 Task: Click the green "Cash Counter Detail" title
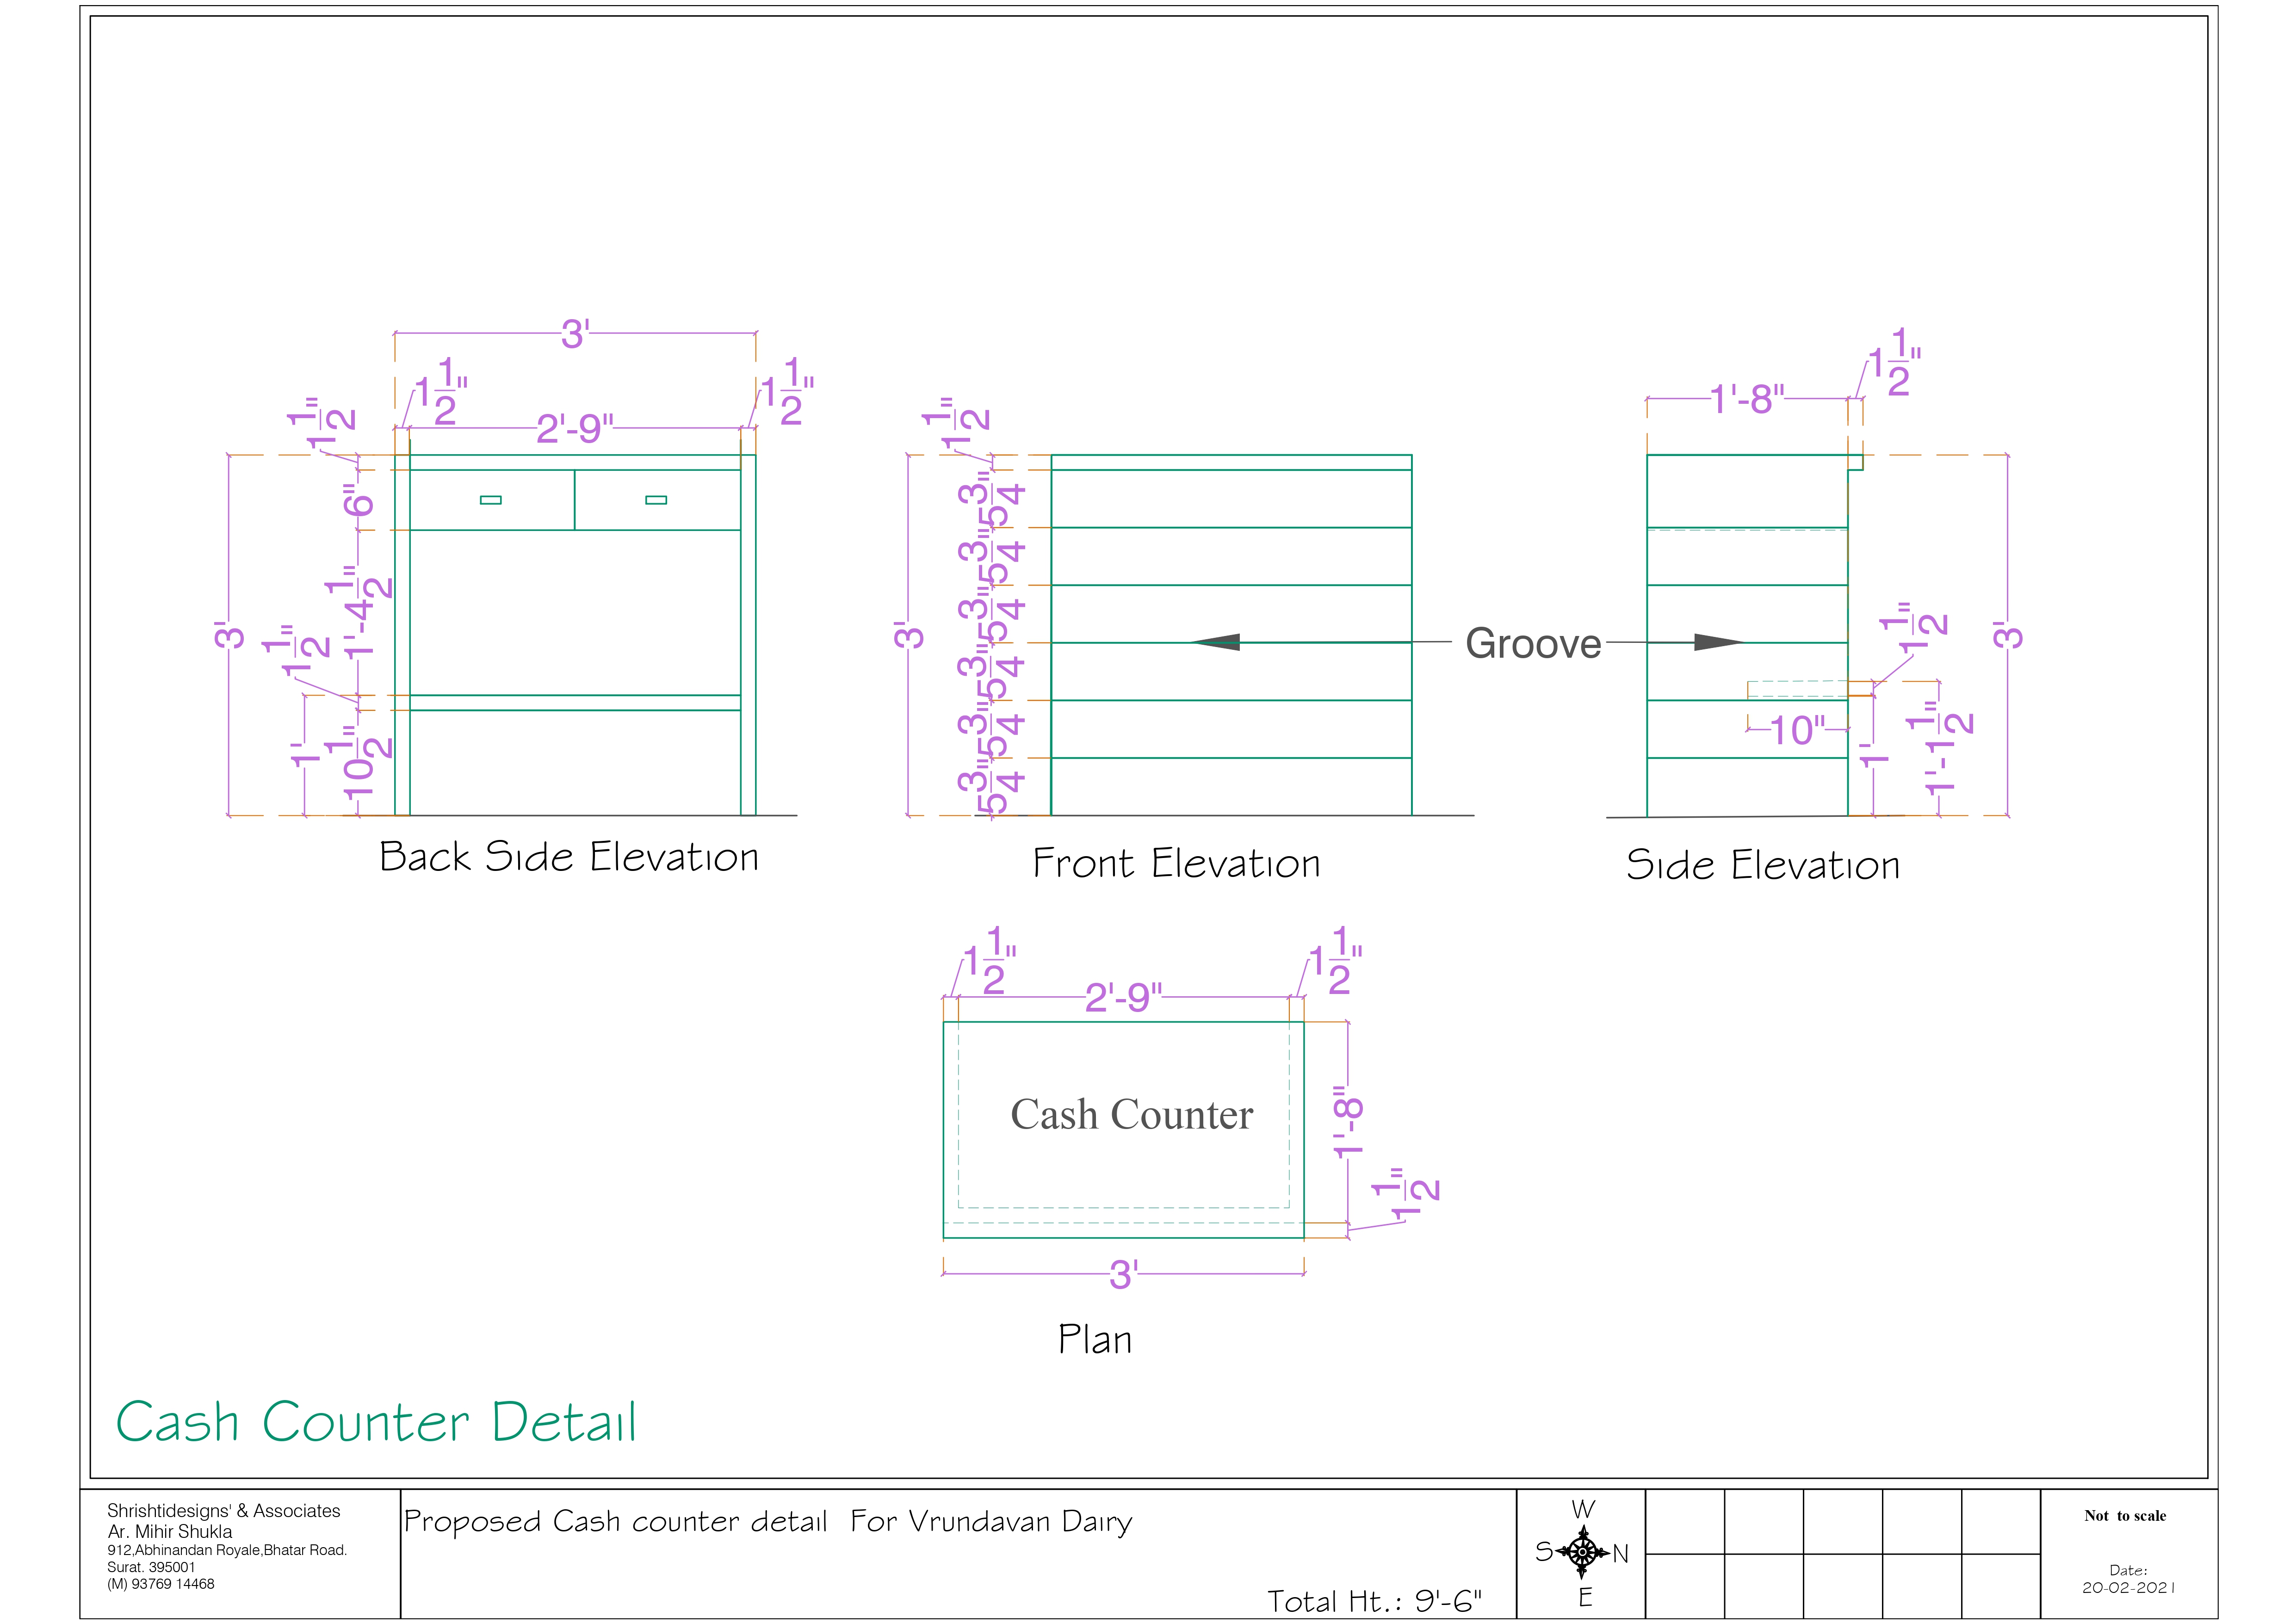376,1421
